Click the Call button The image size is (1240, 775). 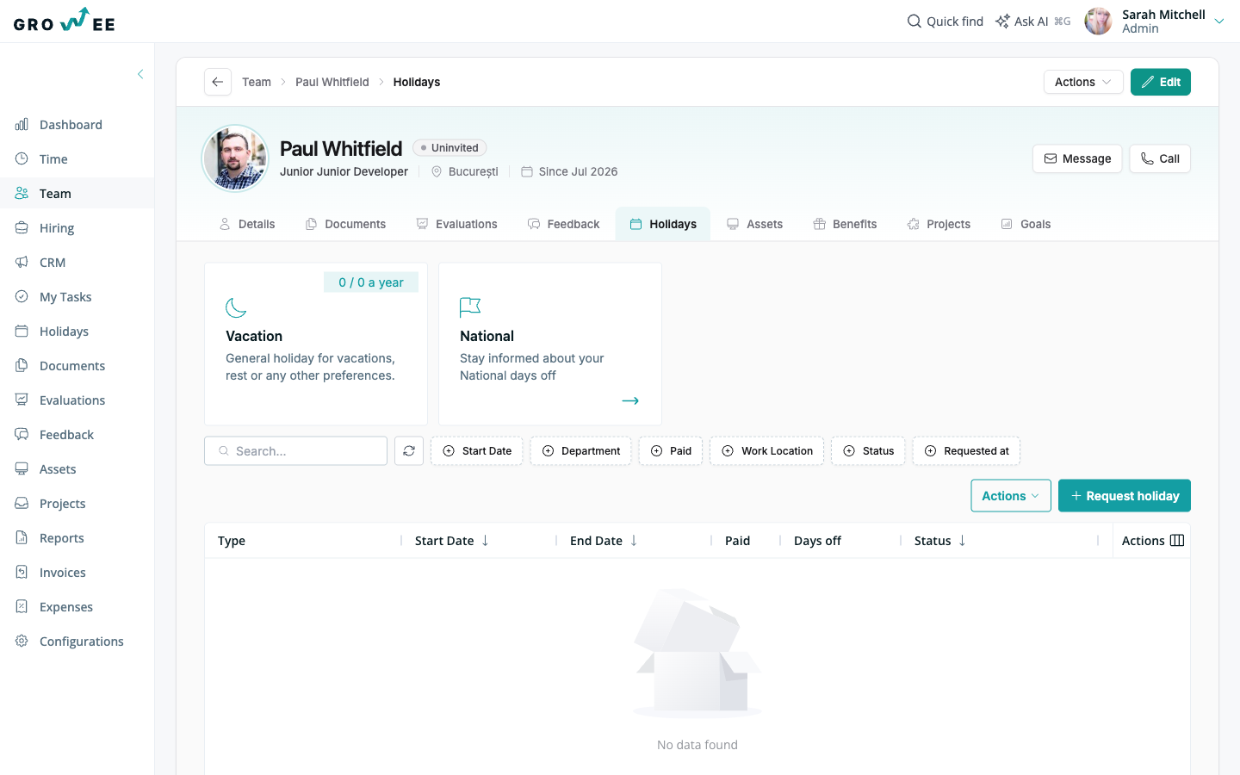[1160, 158]
